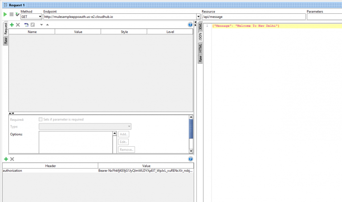Click the gray X delete parameter icon

tap(18, 25)
